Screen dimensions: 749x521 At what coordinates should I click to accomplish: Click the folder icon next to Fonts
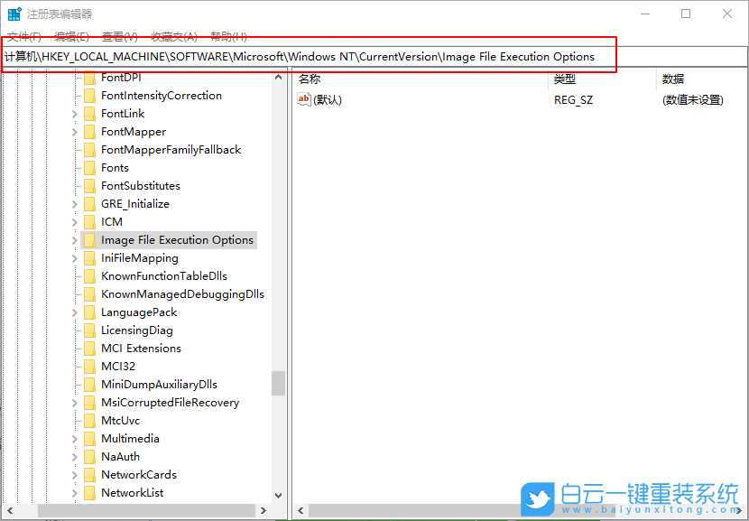(91, 167)
